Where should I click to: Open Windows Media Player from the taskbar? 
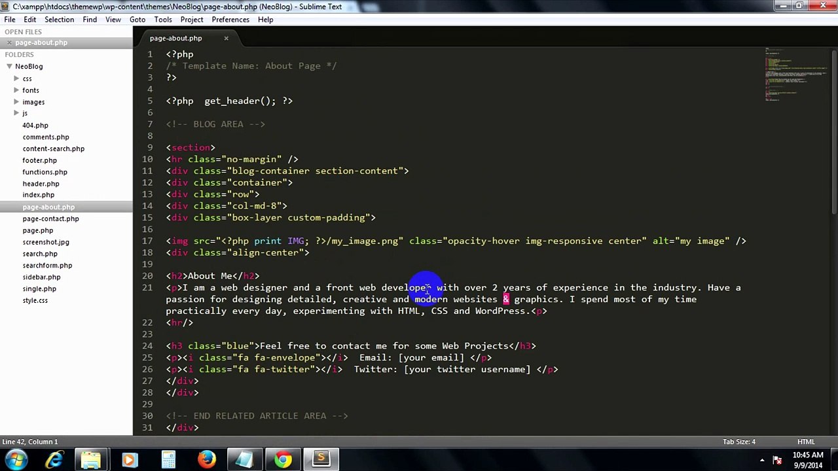[x=130, y=460]
